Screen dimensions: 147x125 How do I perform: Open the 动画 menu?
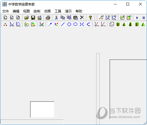[47, 11]
